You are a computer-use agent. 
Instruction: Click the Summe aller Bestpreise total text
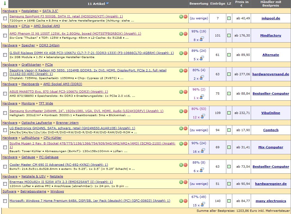[x=243, y=211]
